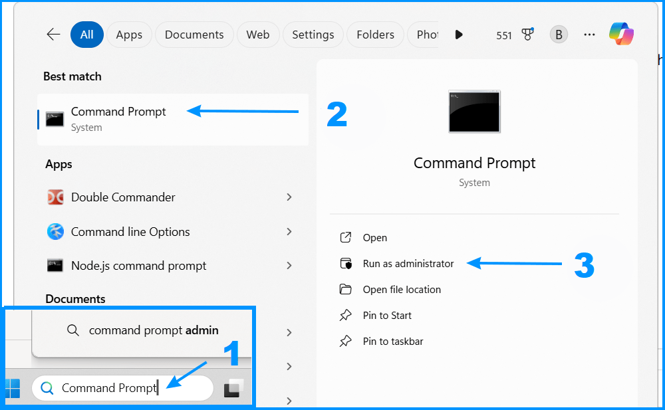
Task: Choose Pin to taskbar
Action: (393, 342)
